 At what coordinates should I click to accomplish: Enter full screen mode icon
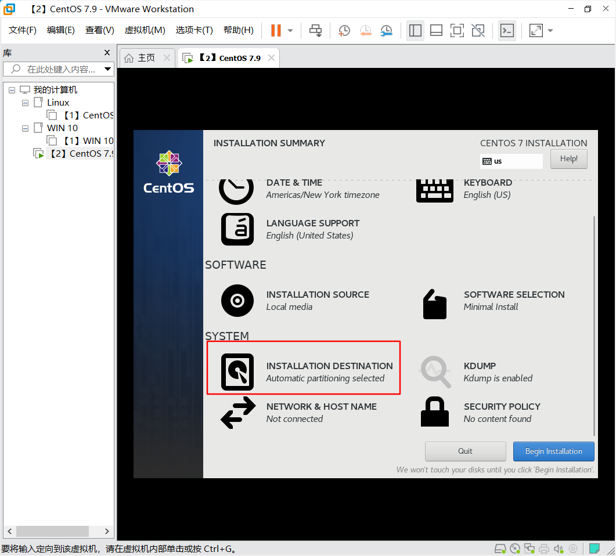coord(457,30)
